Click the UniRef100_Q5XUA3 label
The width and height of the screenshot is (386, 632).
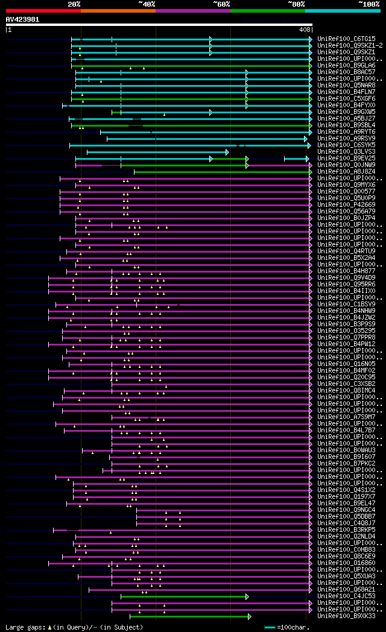pyautogui.click(x=346, y=576)
